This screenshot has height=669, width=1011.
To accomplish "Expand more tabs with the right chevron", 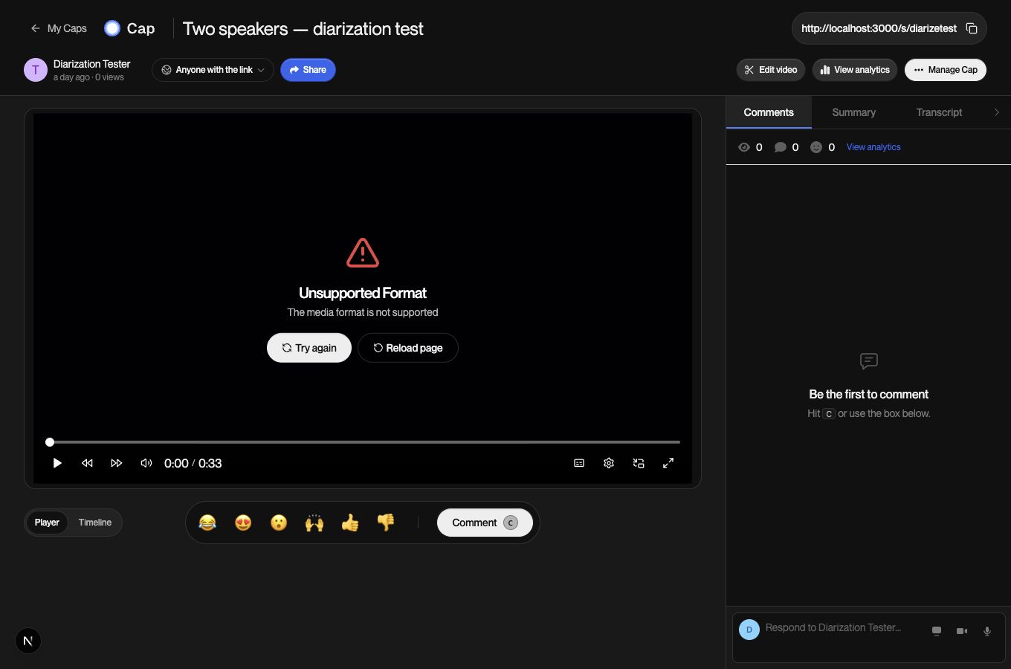I will click(997, 112).
